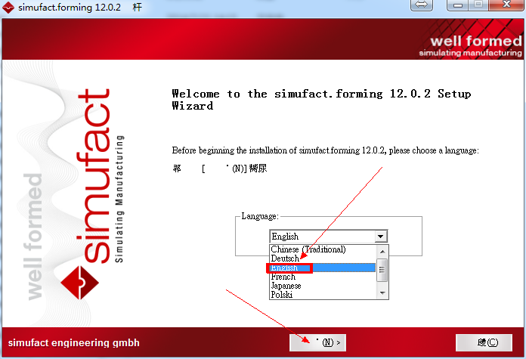Select the highlighted English list entry
This screenshot has height=359, width=526.
[323, 268]
